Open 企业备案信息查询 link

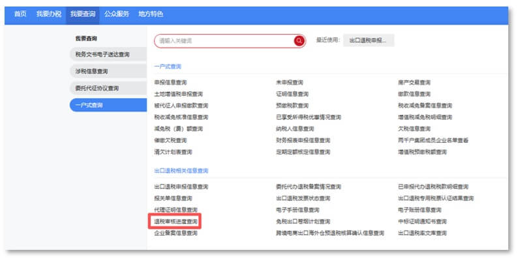point(175,234)
